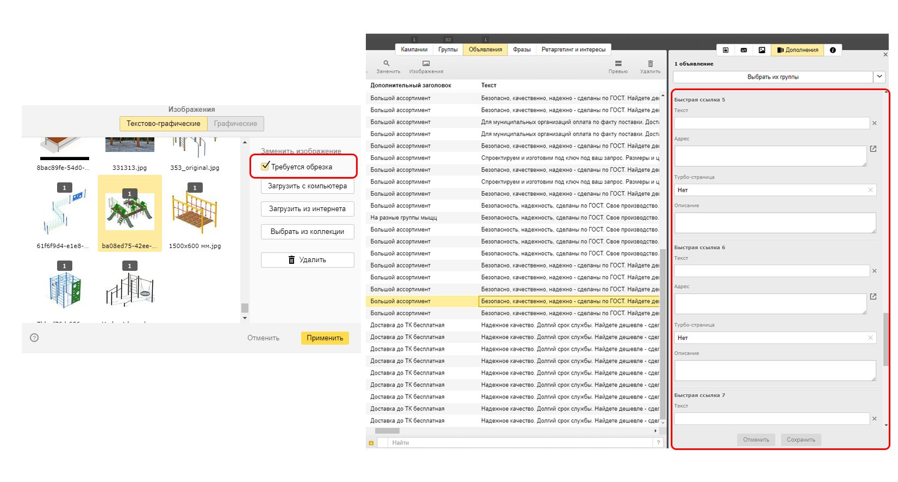Click the Удалить trash icon in toolbar
The width and height of the screenshot is (898, 482).
click(x=650, y=64)
